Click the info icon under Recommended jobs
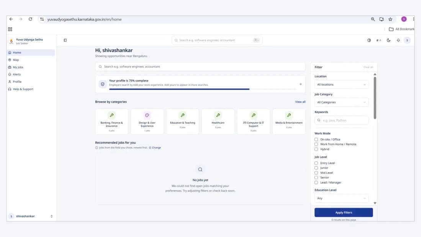 (x=97, y=148)
